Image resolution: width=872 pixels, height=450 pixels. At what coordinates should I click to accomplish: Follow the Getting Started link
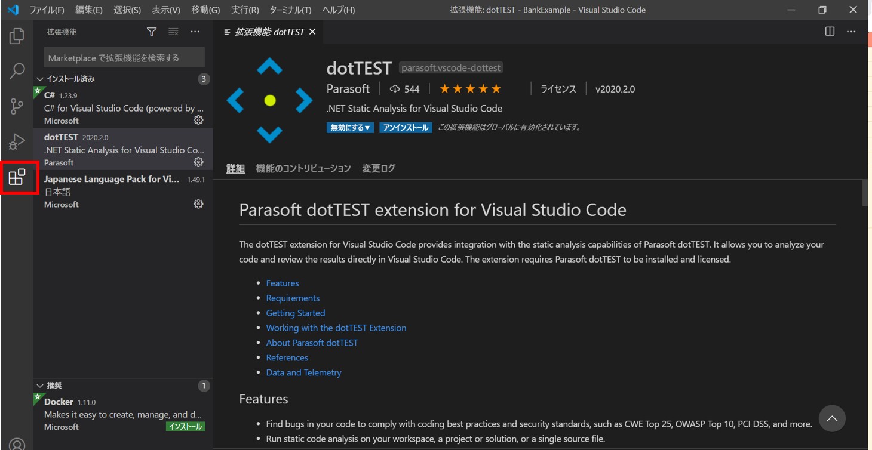click(296, 313)
